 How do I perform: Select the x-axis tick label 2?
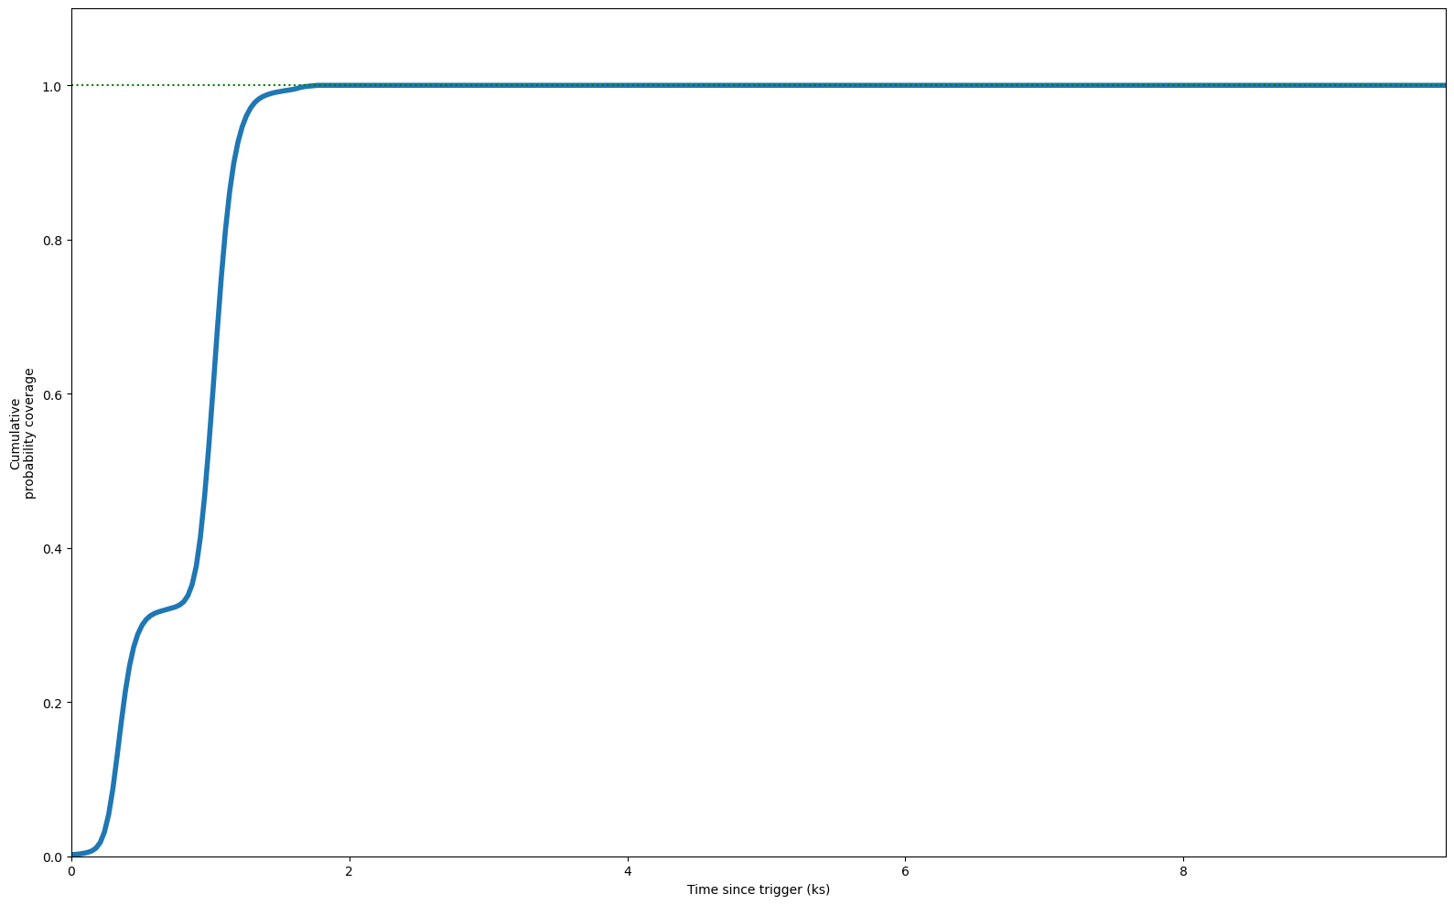(350, 871)
